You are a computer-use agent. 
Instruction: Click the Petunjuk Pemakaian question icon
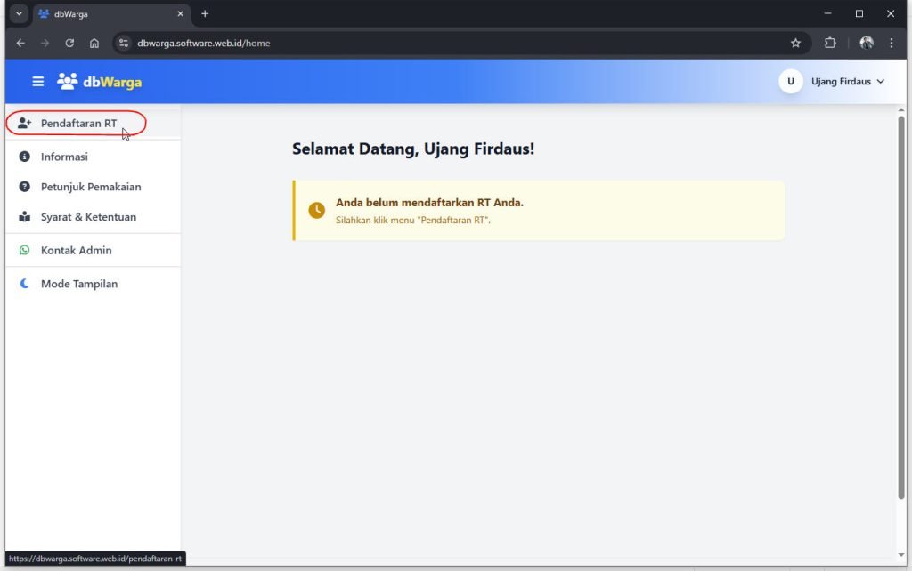pyautogui.click(x=25, y=187)
